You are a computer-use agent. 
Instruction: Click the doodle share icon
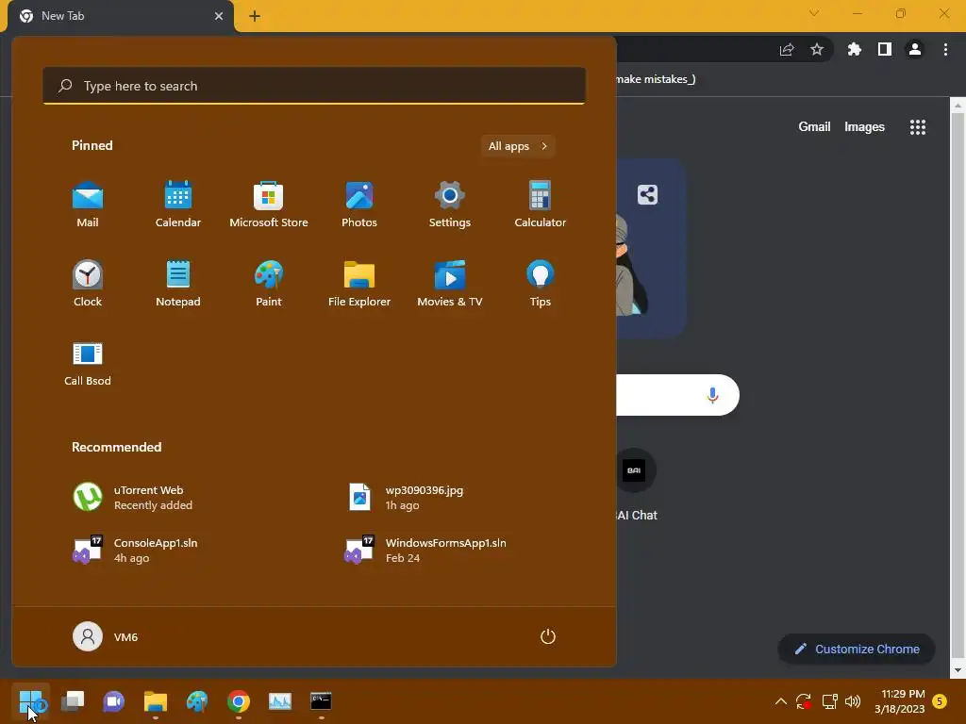pyautogui.click(x=647, y=194)
